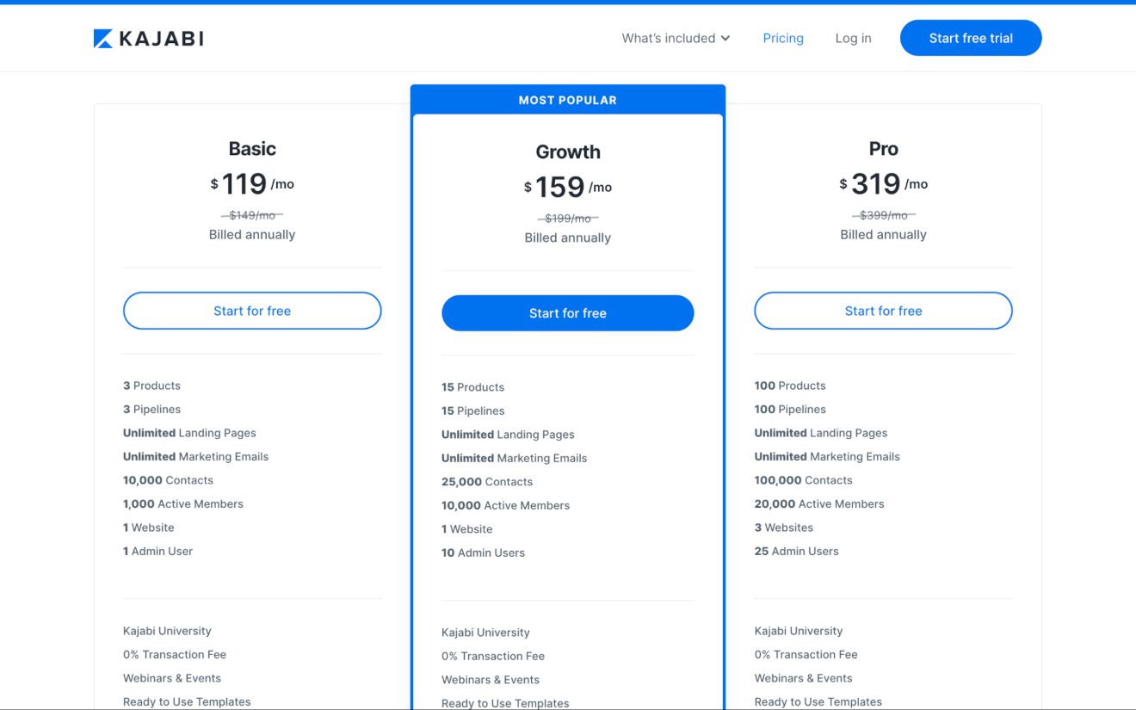
Task: Click 15 Pipelines in Growth plan
Action: click(472, 411)
